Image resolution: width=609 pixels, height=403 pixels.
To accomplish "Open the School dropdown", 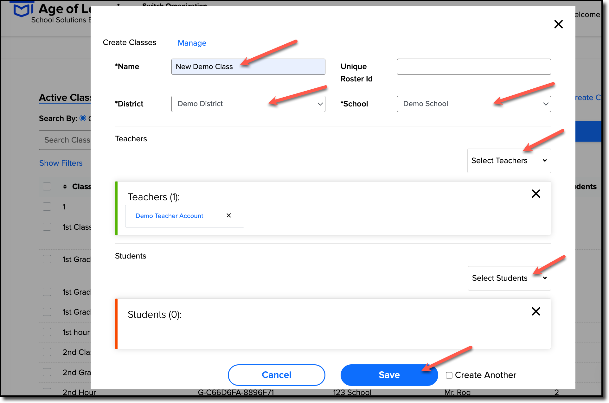I will [474, 104].
